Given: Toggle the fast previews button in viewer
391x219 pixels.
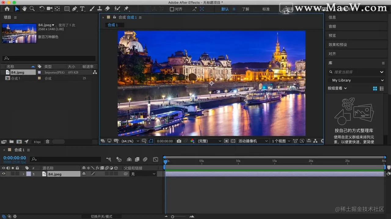Looking at the screenshot, I should point(302,141).
